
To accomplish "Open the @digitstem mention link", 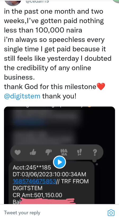I will coord(22,96).
